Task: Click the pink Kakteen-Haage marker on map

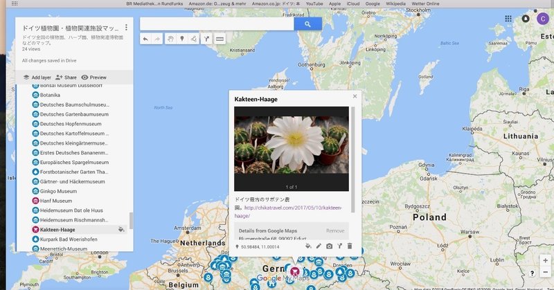Action: 294,271
